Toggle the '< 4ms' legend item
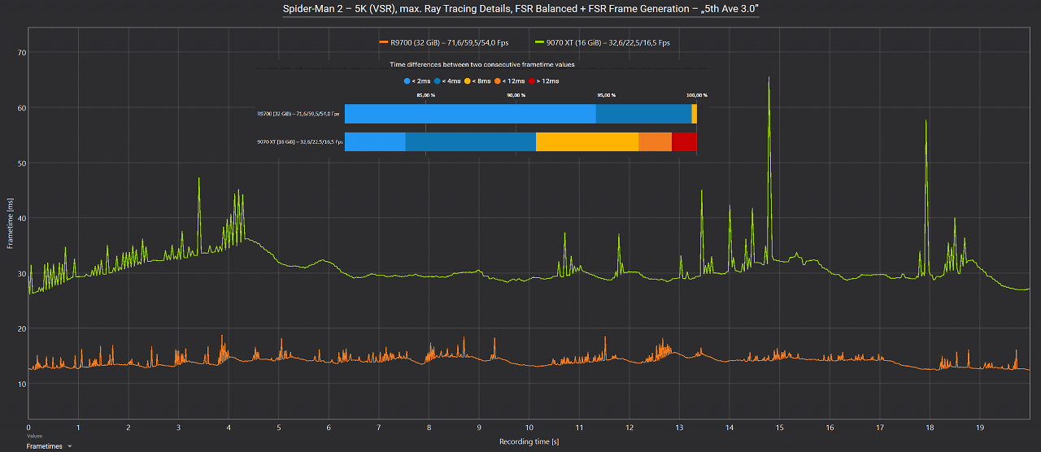The image size is (1041, 452). (447, 81)
